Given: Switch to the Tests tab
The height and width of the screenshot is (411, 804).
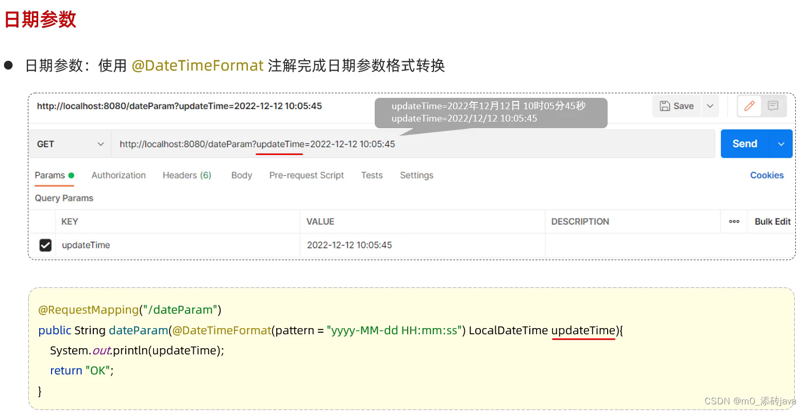Looking at the screenshot, I should pos(372,175).
